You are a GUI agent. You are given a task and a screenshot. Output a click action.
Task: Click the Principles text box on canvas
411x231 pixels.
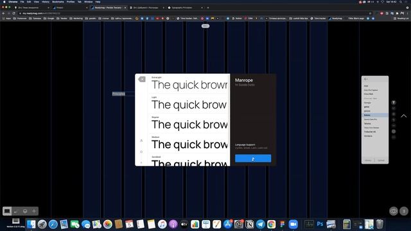click(x=119, y=94)
